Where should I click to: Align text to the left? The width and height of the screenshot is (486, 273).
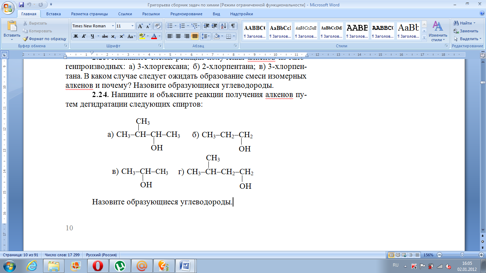pos(170,36)
